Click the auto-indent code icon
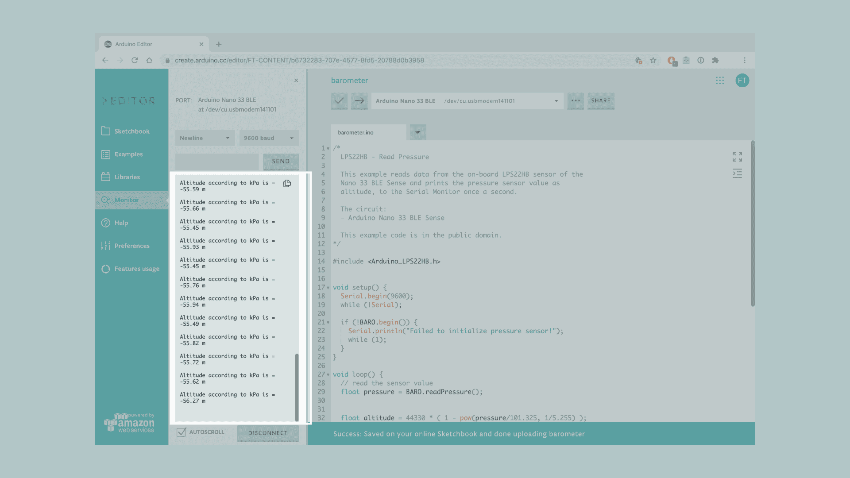This screenshot has width=850, height=478. (x=737, y=173)
